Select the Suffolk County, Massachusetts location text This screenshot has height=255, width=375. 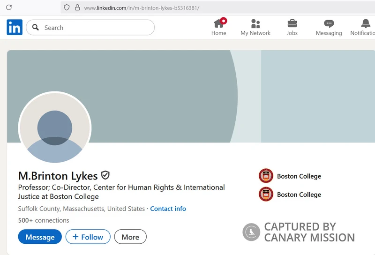pos(81,209)
